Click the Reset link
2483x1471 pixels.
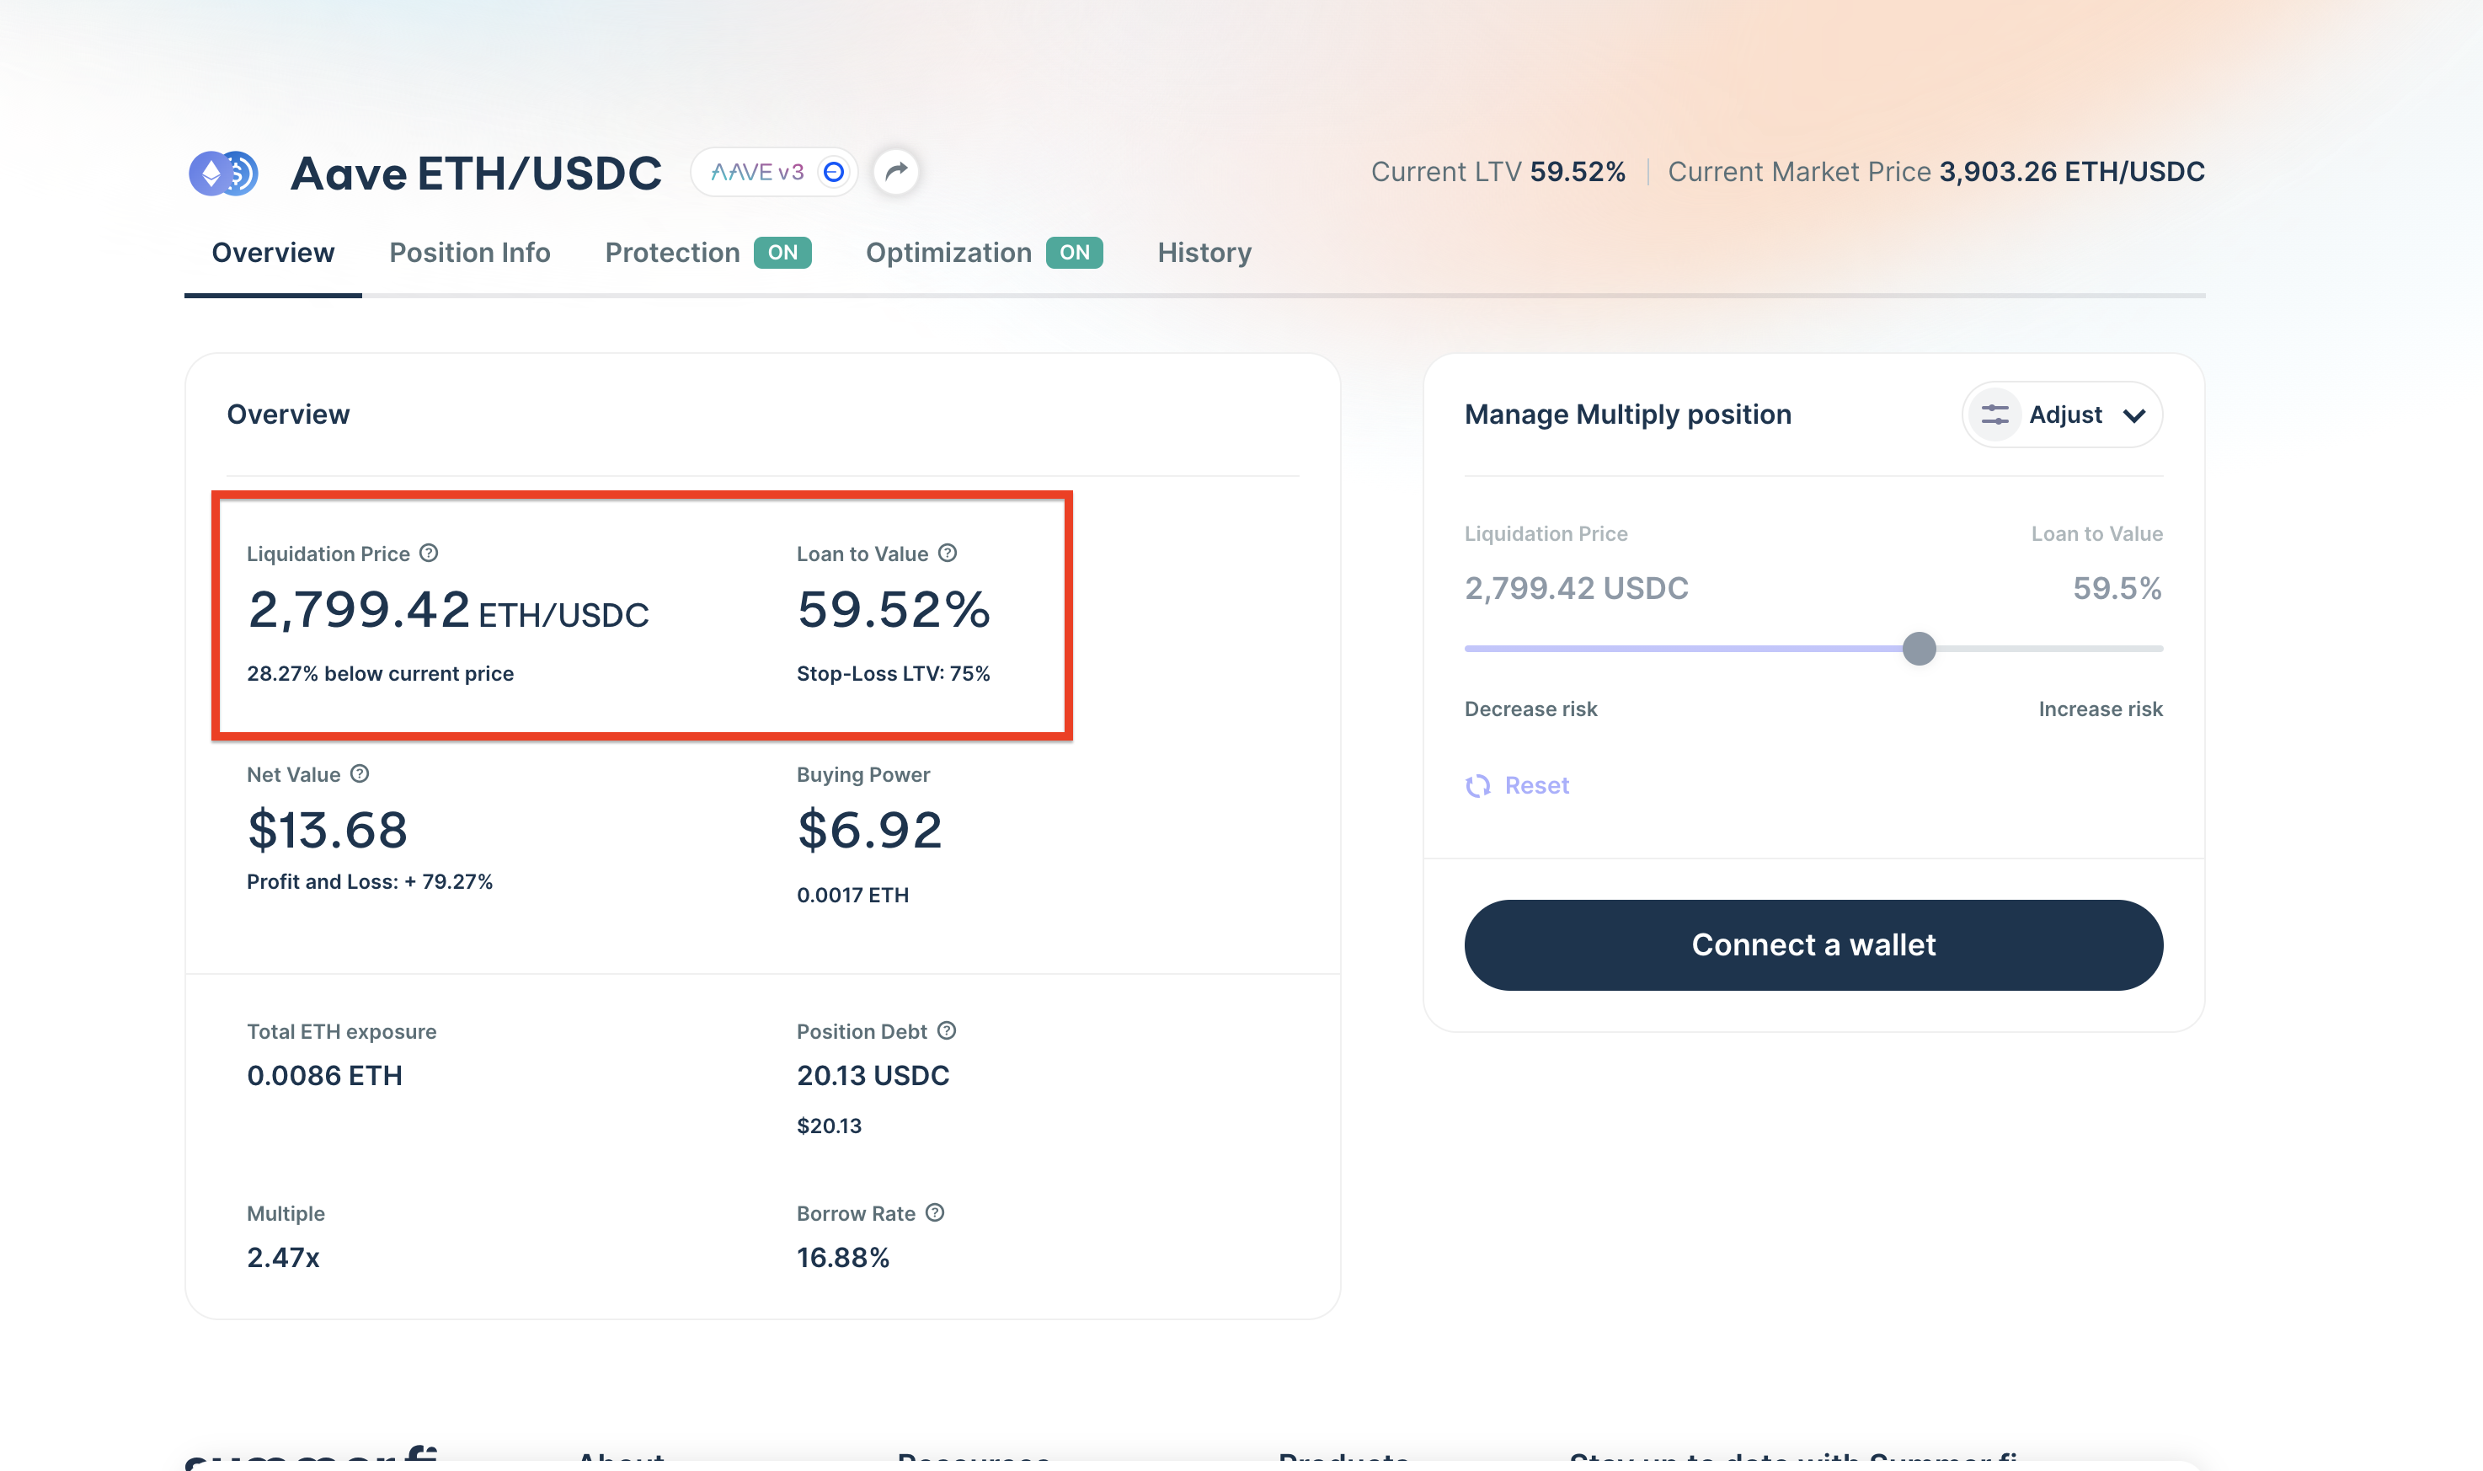pyautogui.click(x=1535, y=785)
